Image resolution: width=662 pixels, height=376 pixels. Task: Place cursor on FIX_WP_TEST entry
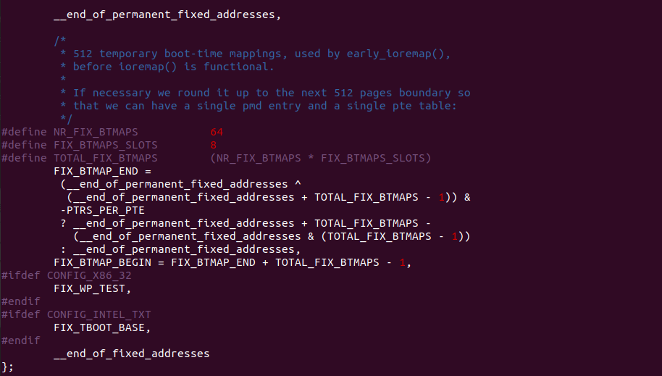[93, 288]
